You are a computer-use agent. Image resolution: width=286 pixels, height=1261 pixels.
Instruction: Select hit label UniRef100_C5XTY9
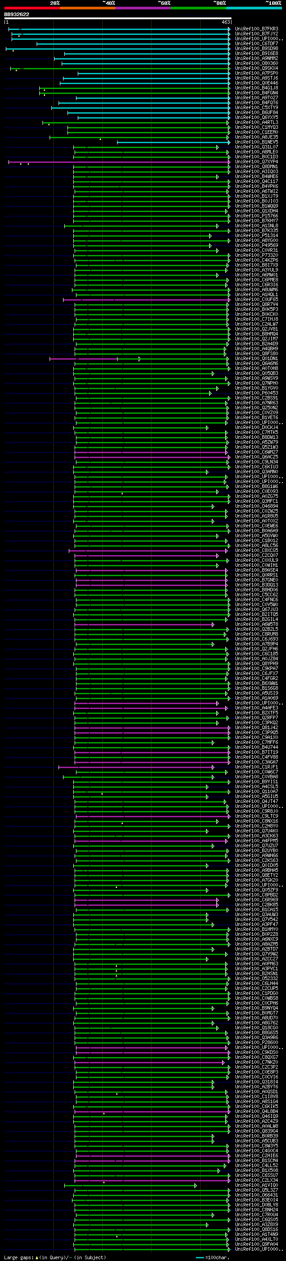pos(257,107)
